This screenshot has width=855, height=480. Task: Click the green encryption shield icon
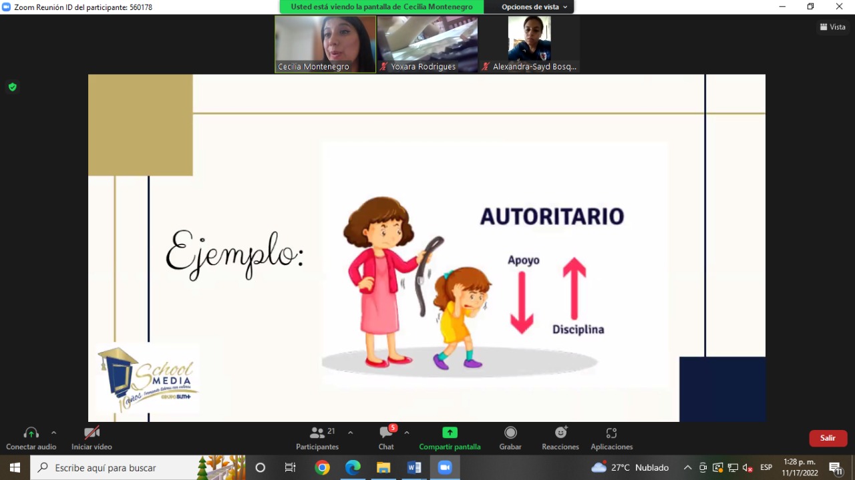tap(12, 87)
